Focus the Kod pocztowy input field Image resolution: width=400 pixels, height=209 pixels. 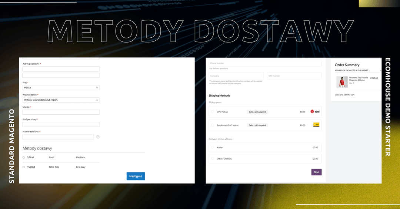61,124
